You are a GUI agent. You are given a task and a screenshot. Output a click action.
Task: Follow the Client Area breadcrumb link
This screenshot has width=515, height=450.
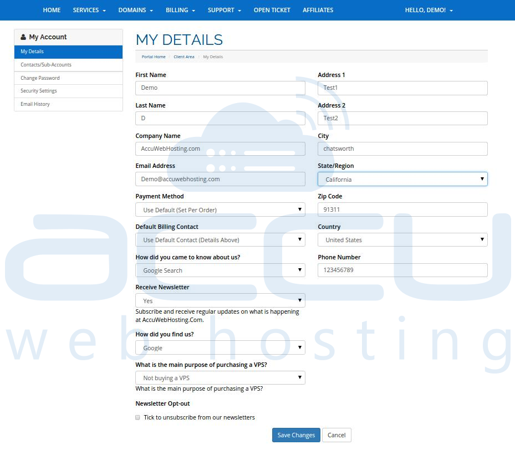click(184, 57)
